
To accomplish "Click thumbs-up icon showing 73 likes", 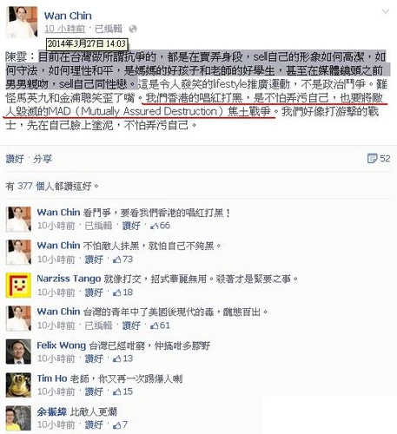I will (x=117, y=260).
